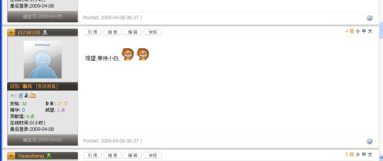The width and height of the screenshot is (383, 161).
Task: Add j5238320 as friend icon
Action: (27, 95)
